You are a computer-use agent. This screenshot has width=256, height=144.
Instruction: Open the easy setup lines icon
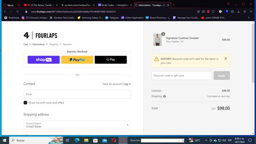[x=245, y=12]
